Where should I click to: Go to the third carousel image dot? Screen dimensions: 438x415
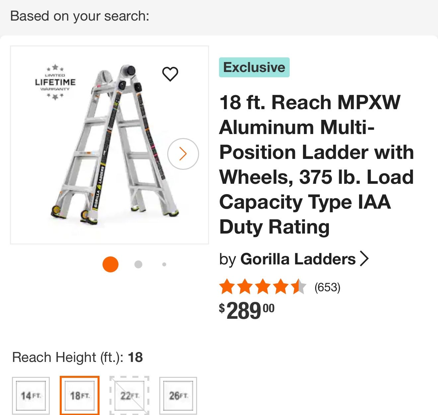[164, 264]
